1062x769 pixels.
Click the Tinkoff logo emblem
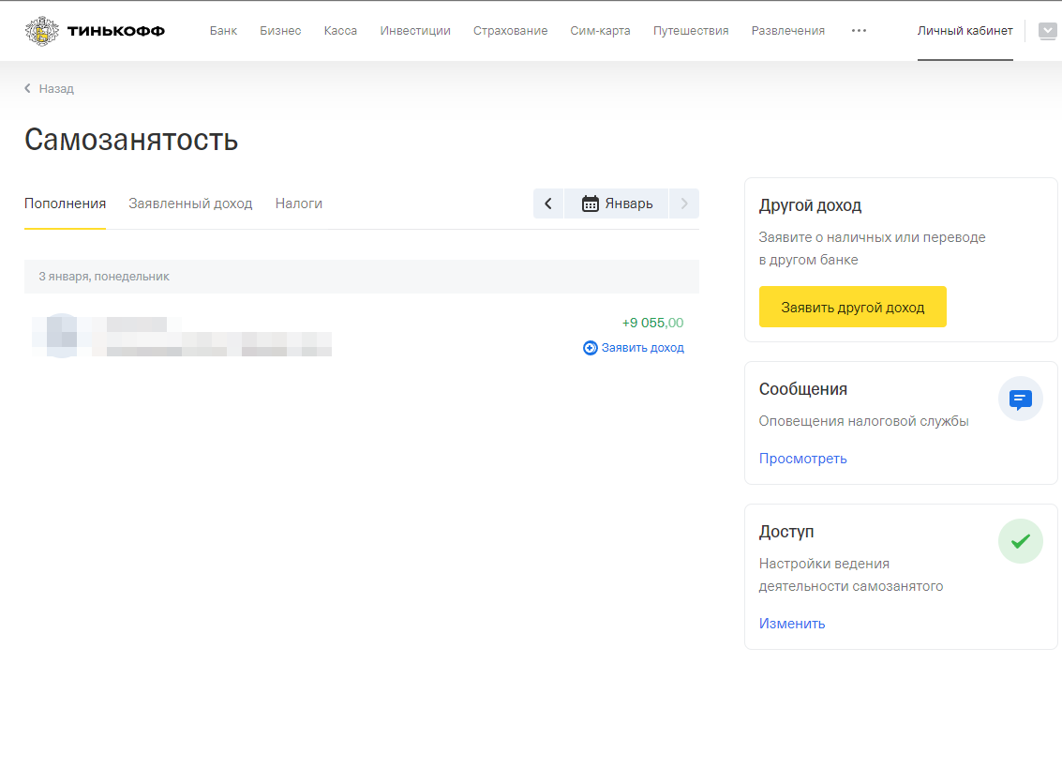point(41,31)
